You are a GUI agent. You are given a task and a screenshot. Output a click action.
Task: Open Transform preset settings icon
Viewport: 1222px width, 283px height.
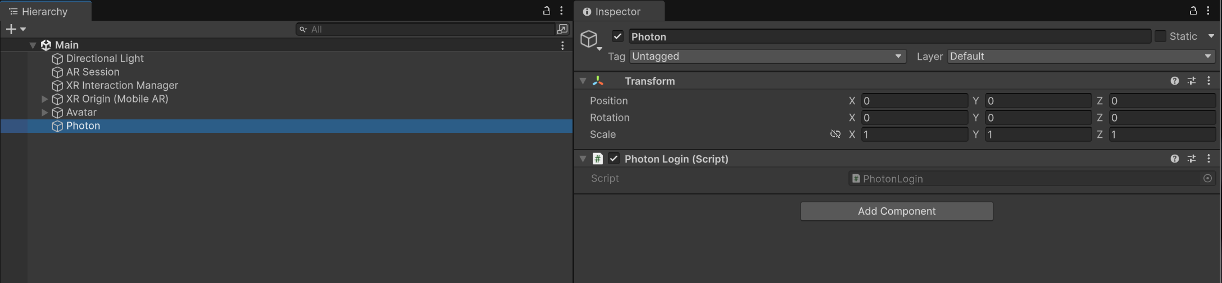click(1192, 81)
